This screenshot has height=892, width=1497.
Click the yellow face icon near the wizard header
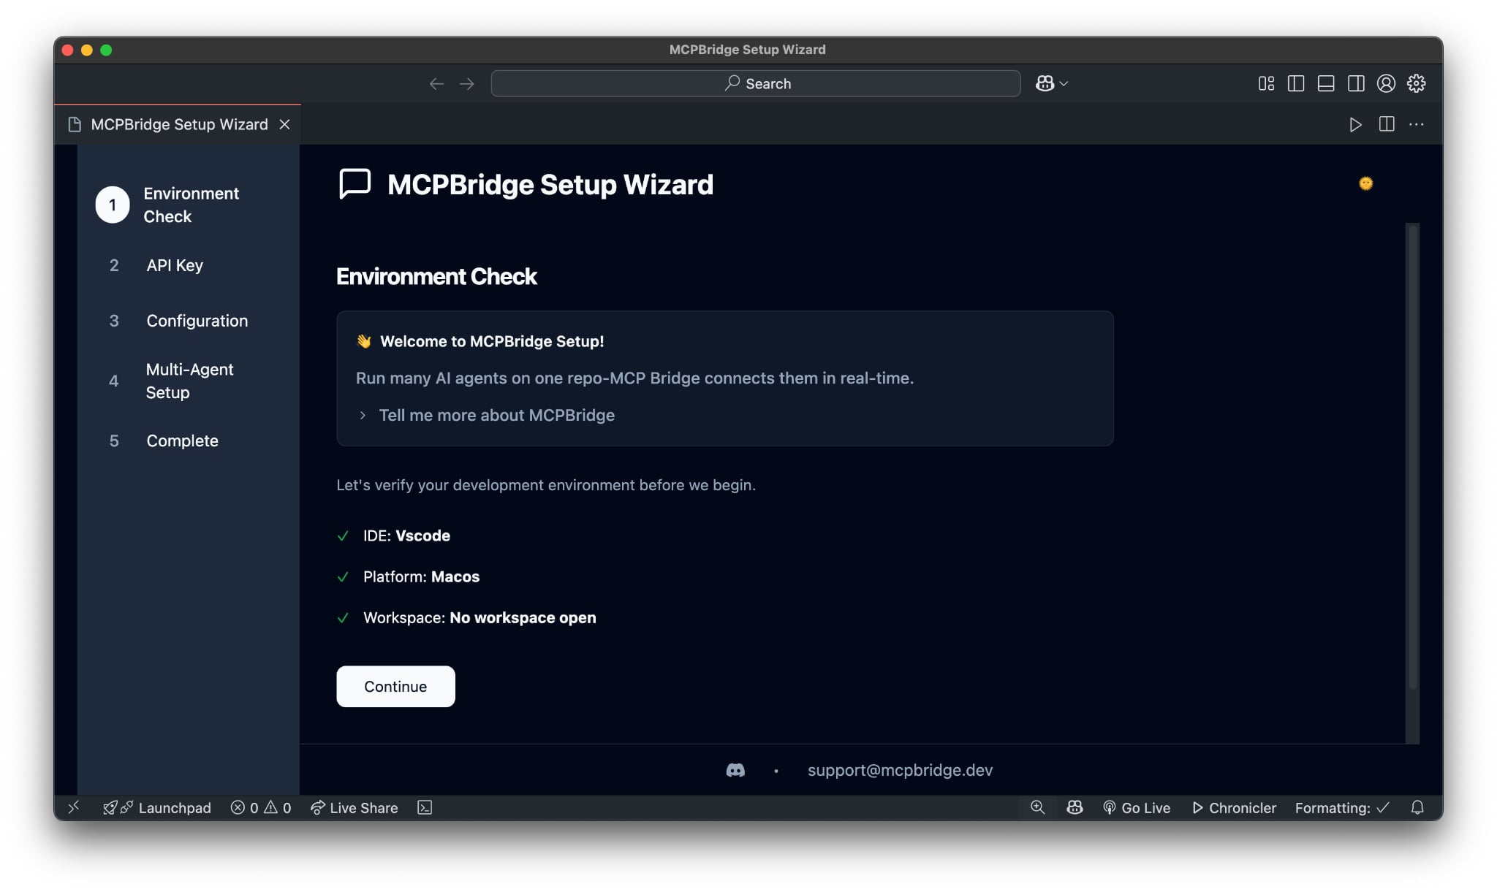coord(1365,183)
